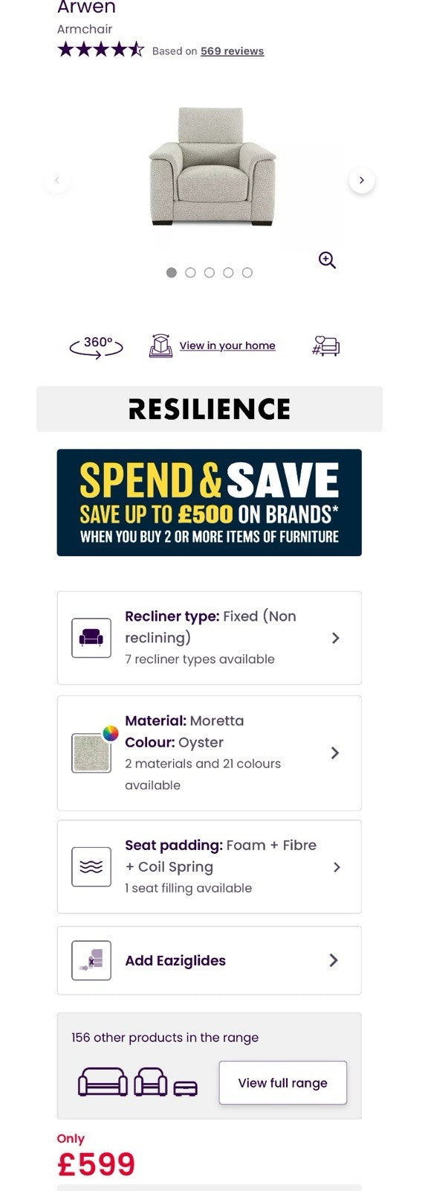Open the Resilience brand banner

[x=210, y=409]
